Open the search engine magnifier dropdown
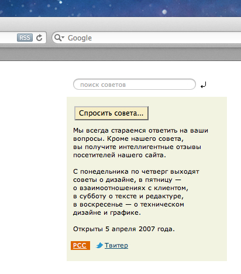The image size is (241, 274). pyautogui.click(x=59, y=38)
